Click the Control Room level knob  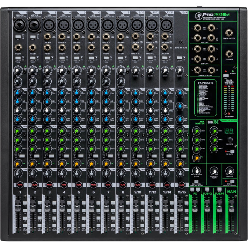point(214,172)
